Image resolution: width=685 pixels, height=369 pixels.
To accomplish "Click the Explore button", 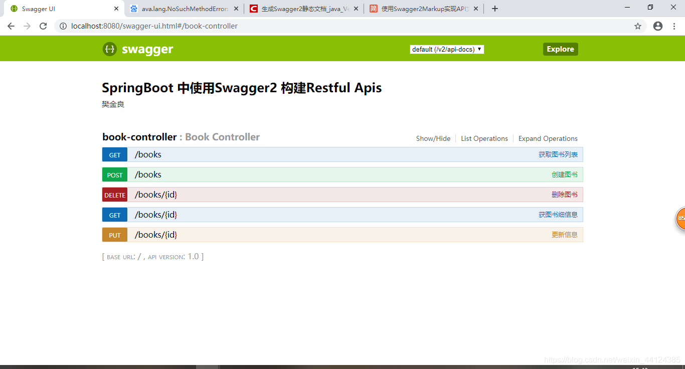I will coord(560,49).
